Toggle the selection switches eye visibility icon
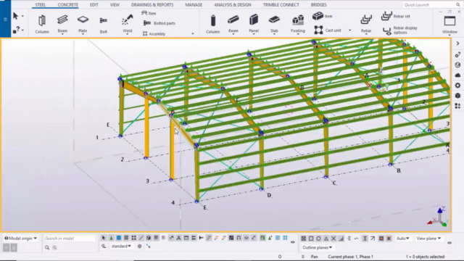This screenshot has height=261, width=464. pos(293,242)
